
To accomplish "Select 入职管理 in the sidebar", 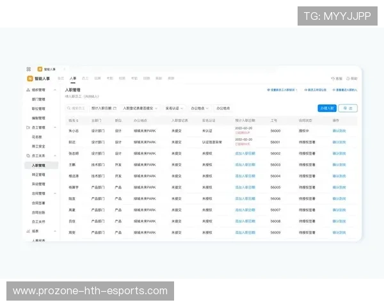I will click(42, 166).
